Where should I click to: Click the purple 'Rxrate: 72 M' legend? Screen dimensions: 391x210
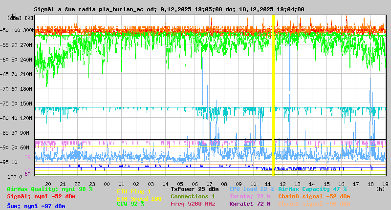tap(250, 204)
